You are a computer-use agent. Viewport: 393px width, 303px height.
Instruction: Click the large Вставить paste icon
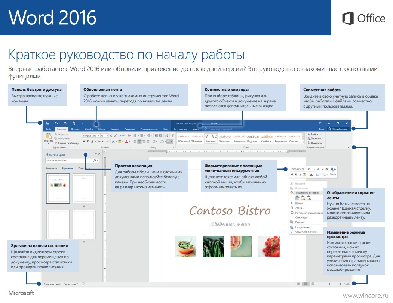[x=48, y=136]
